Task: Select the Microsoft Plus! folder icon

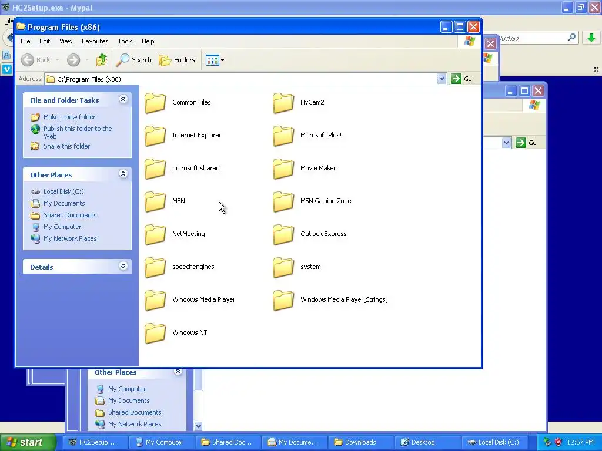Action: (x=283, y=136)
